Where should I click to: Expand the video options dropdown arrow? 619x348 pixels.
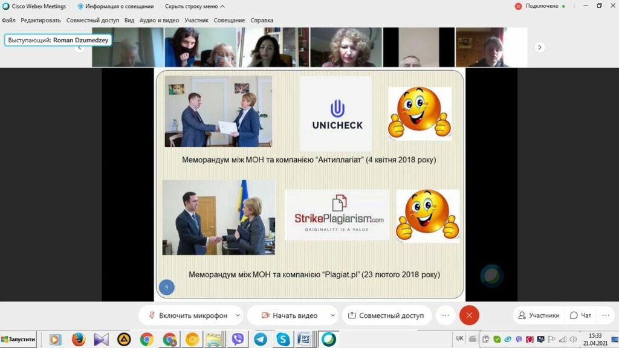coord(332,315)
